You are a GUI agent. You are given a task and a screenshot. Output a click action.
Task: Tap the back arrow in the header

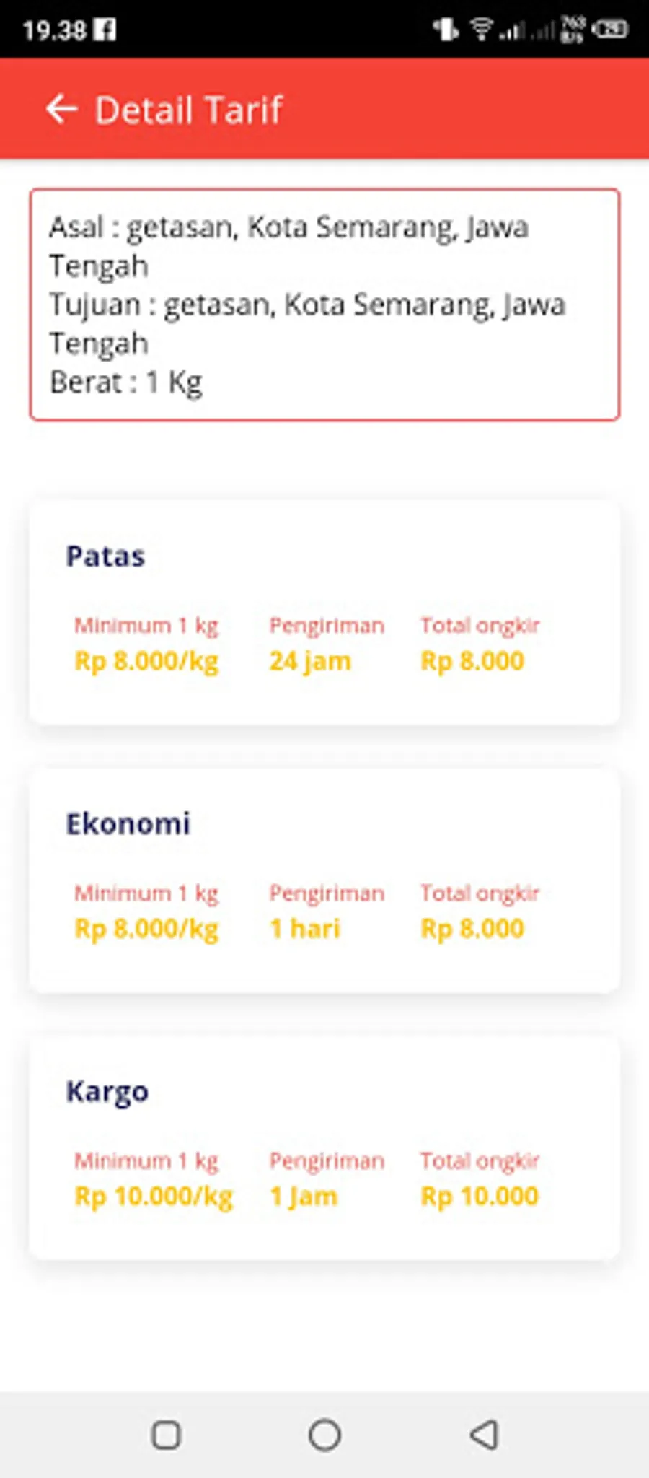click(x=61, y=109)
